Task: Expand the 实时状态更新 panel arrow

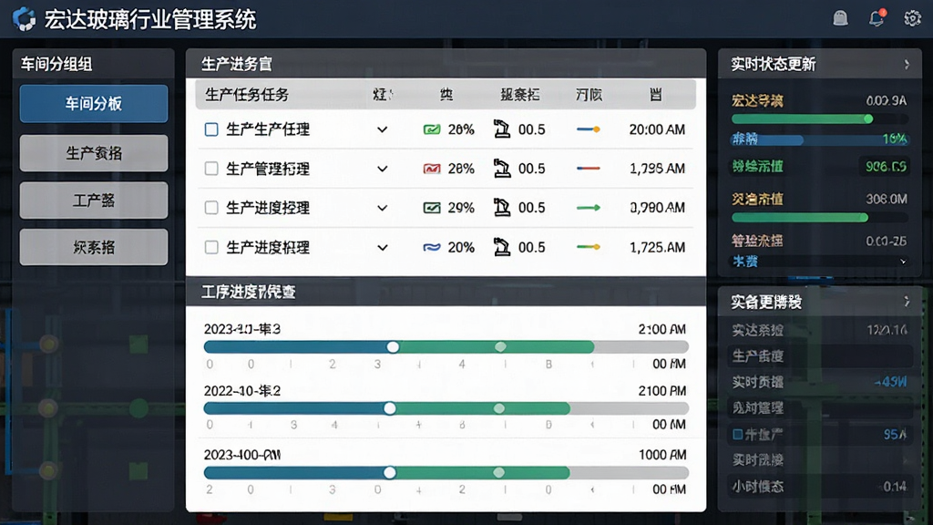Action: (x=907, y=64)
